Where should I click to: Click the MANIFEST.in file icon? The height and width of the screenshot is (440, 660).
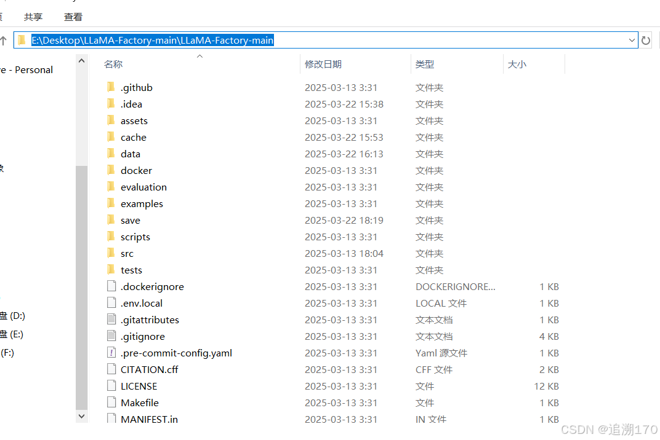tap(111, 418)
